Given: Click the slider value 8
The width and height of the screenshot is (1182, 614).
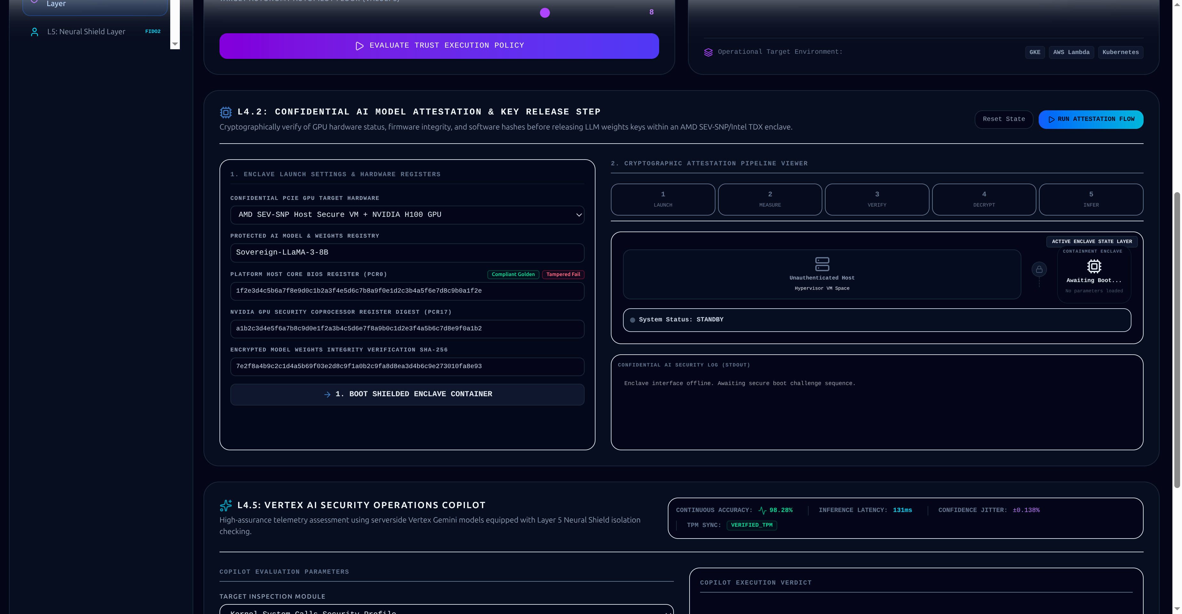Looking at the screenshot, I should click(x=651, y=12).
